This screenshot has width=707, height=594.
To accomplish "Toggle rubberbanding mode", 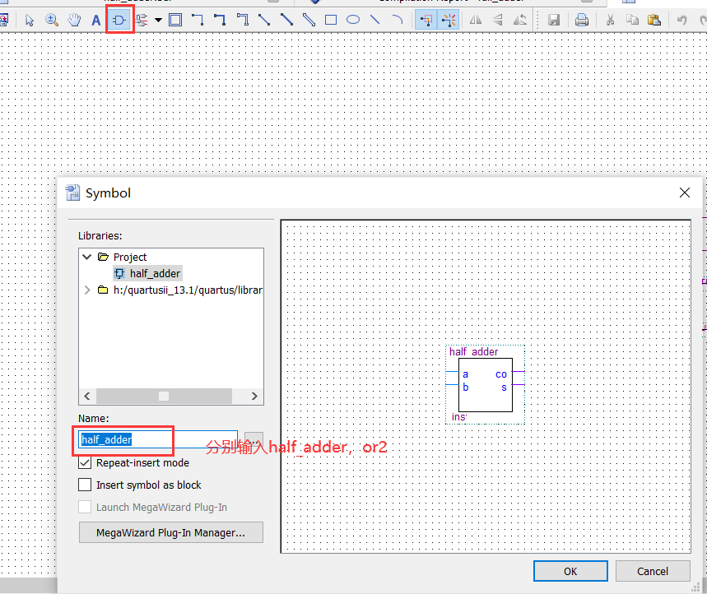I will (x=449, y=21).
